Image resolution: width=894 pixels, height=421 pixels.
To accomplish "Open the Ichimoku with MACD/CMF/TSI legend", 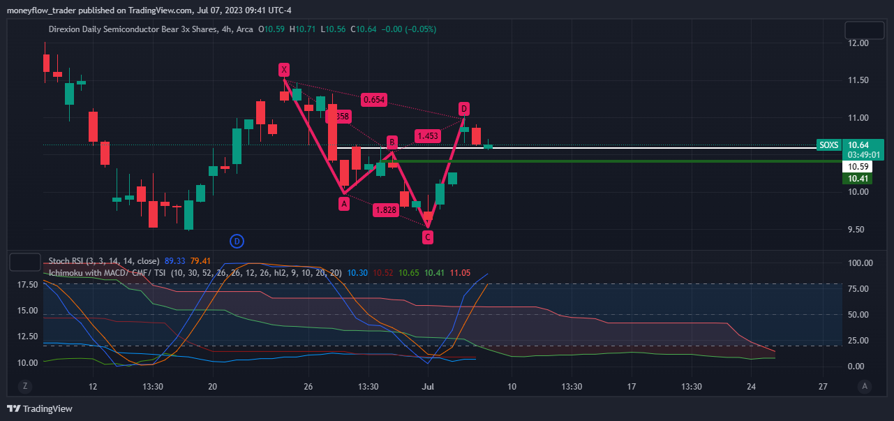I will click(195, 272).
